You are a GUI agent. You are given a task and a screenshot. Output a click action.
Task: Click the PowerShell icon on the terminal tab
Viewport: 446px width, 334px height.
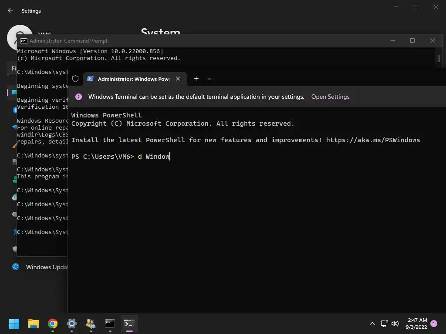[90, 79]
